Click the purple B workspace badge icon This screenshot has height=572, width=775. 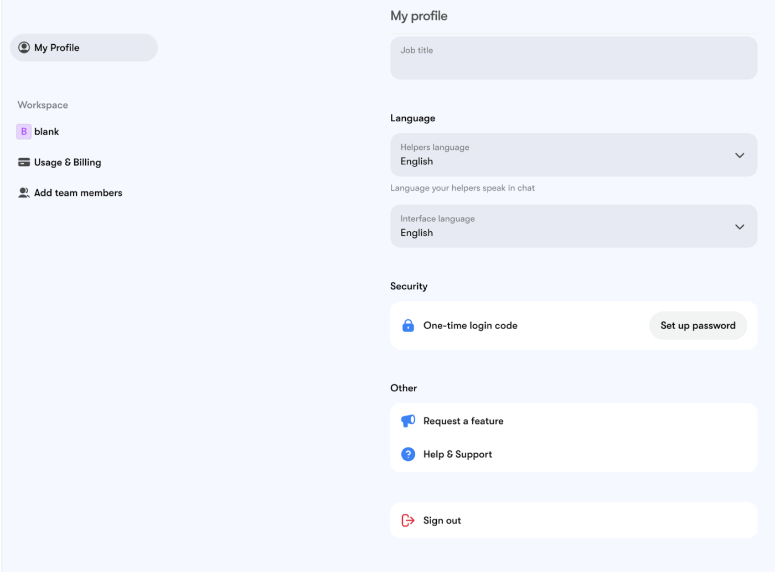24,132
